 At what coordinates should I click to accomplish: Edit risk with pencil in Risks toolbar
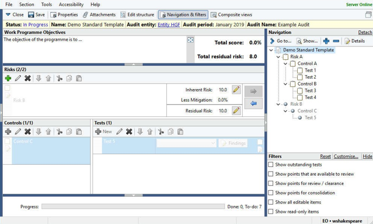[x=18, y=78]
